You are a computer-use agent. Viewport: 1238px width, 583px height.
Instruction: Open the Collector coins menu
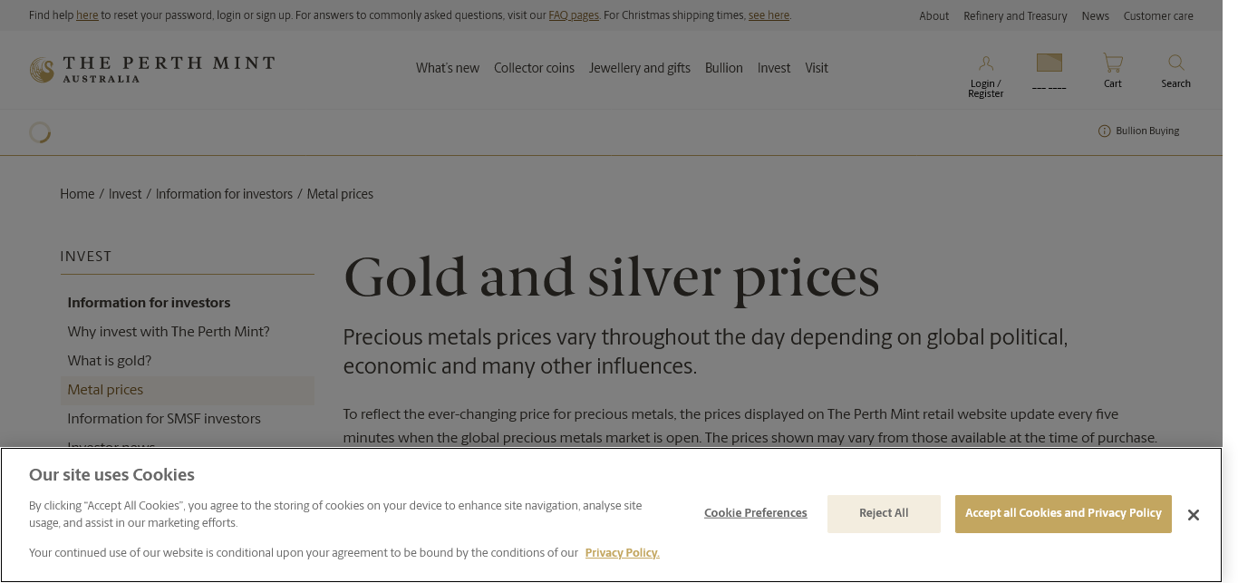(534, 68)
